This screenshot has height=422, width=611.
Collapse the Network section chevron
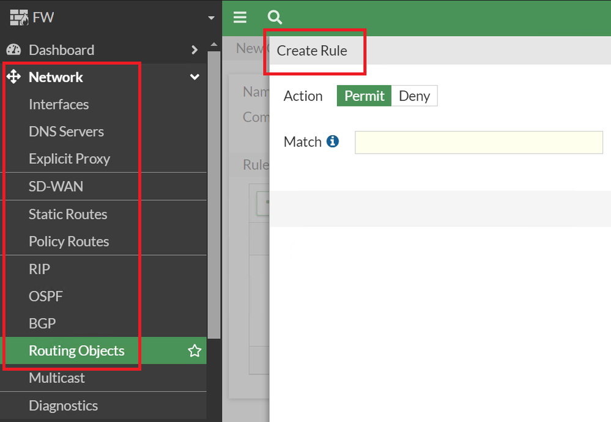pos(194,77)
